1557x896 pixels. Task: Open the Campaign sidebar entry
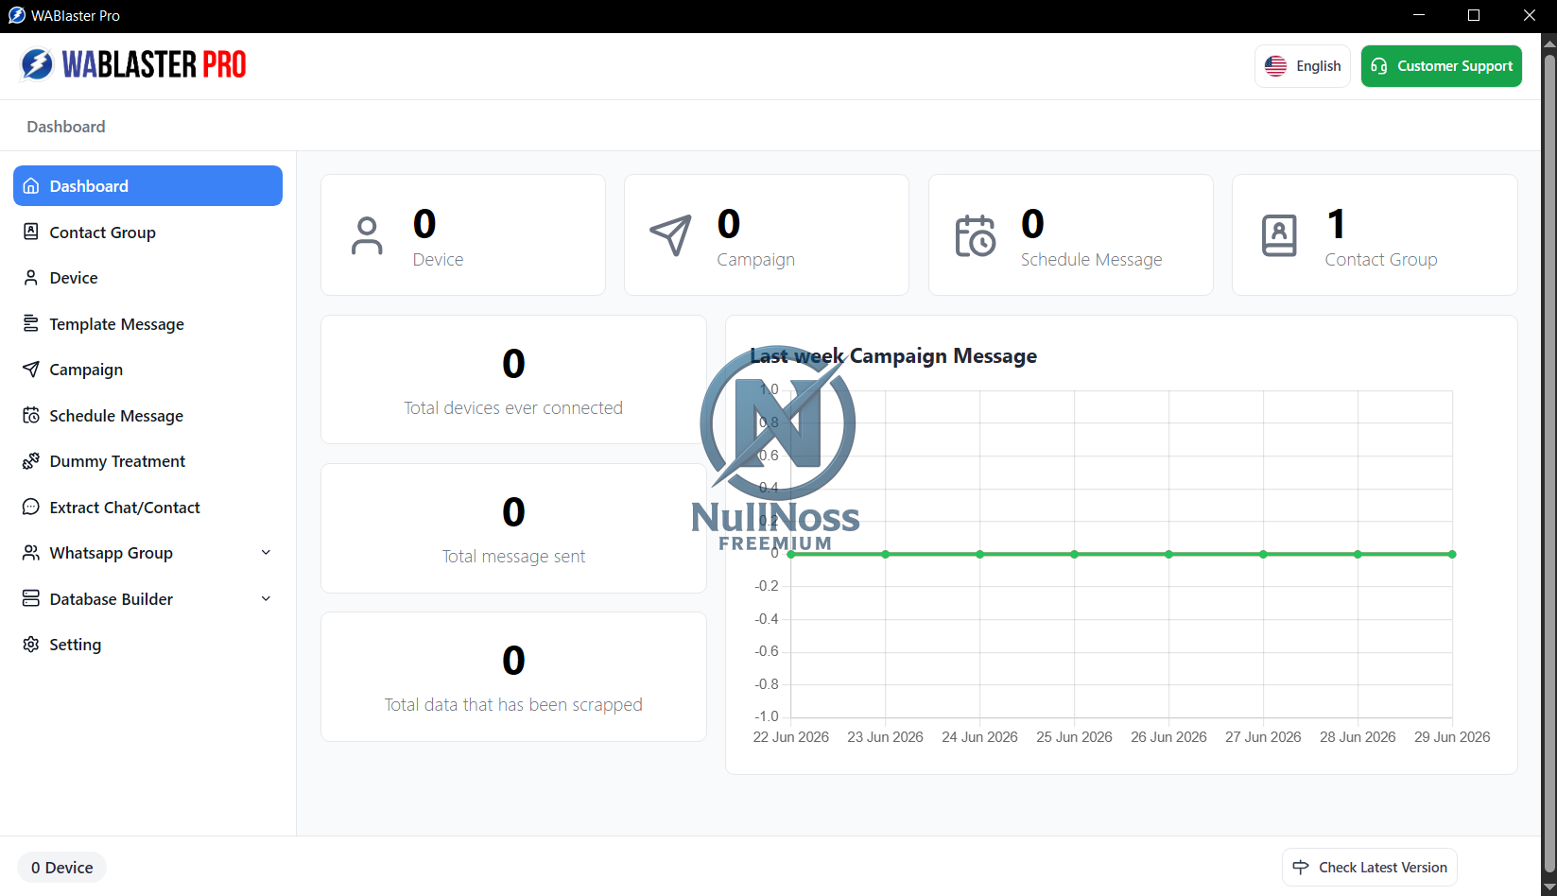coord(147,370)
